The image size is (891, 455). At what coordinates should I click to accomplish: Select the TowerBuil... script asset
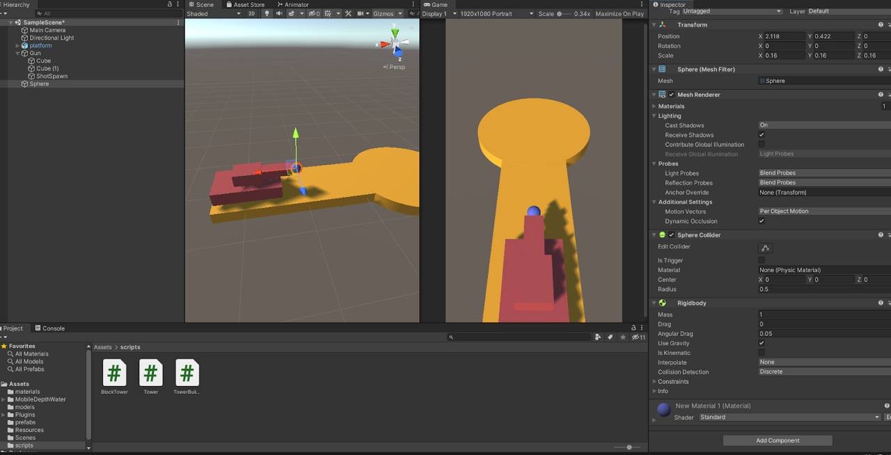coord(187,376)
